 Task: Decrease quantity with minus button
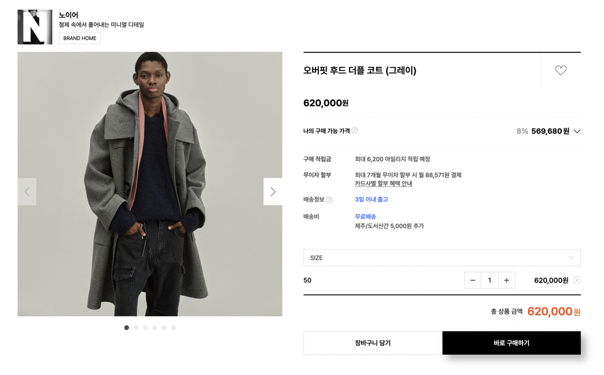click(x=473, y=280)
